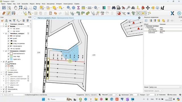The width and height of the screenshot is (182, 102).
Task: Activate the Identify Features tool
Action: tap(69, 8)
